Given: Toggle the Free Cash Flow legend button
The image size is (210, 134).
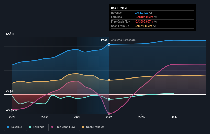Looking at the screenshot, I should 63,127.
